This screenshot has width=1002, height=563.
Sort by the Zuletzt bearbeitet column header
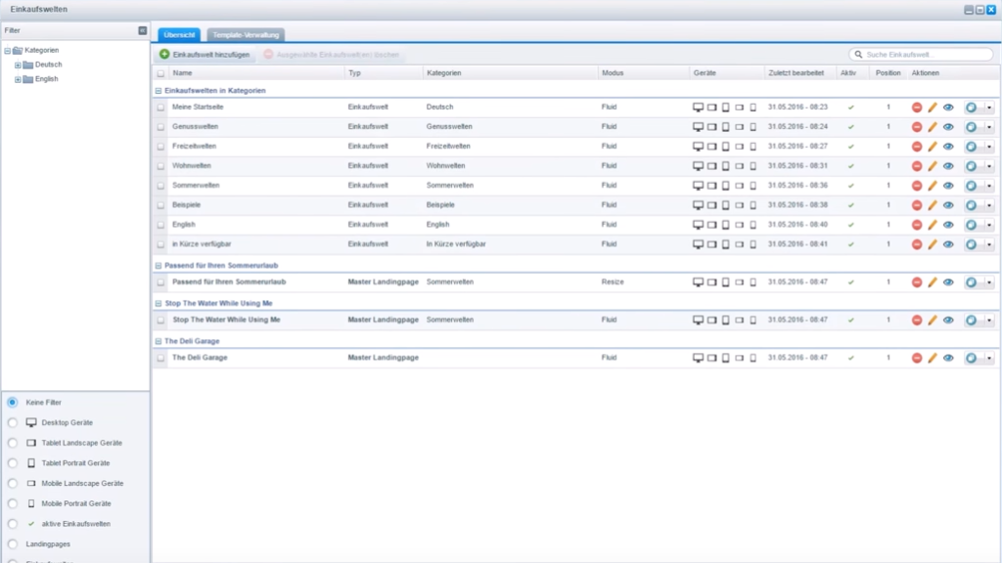pyautogui.click(x=796, y=73)
